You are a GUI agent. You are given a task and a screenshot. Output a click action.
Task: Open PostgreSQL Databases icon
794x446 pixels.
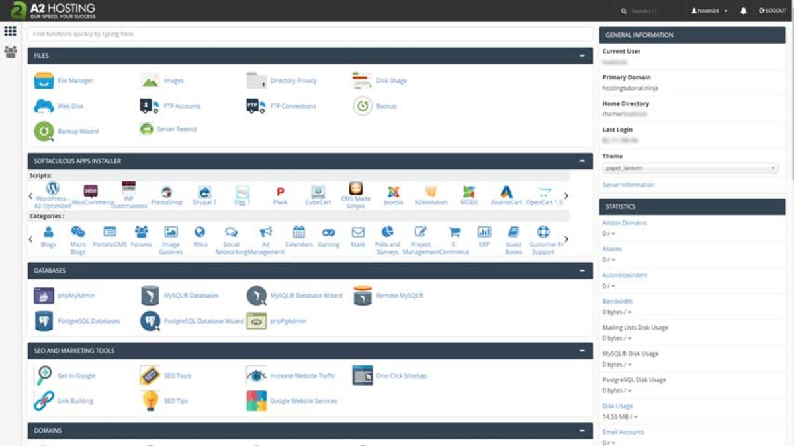[44, 321]
